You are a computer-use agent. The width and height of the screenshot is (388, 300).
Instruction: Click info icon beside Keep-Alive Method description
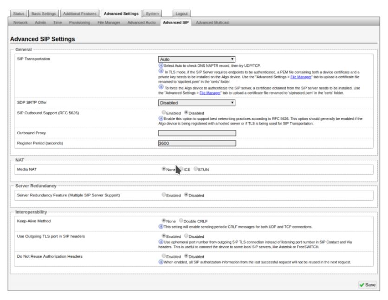point(161,227)
